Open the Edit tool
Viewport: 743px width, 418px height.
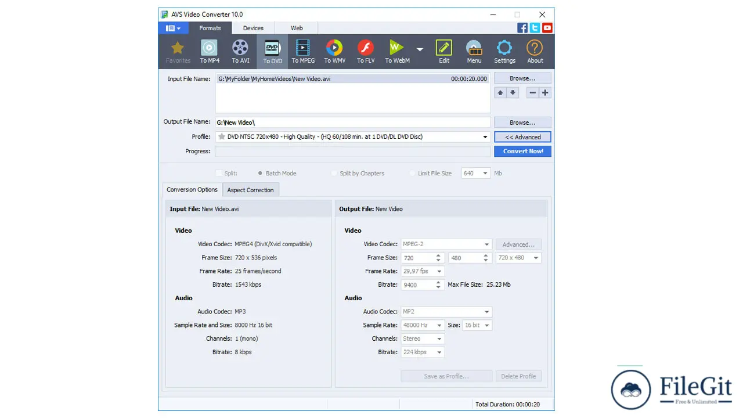(x=444, y=52)
